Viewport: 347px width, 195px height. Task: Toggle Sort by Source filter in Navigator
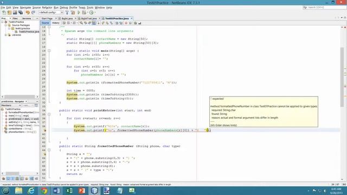coord(36,179)
